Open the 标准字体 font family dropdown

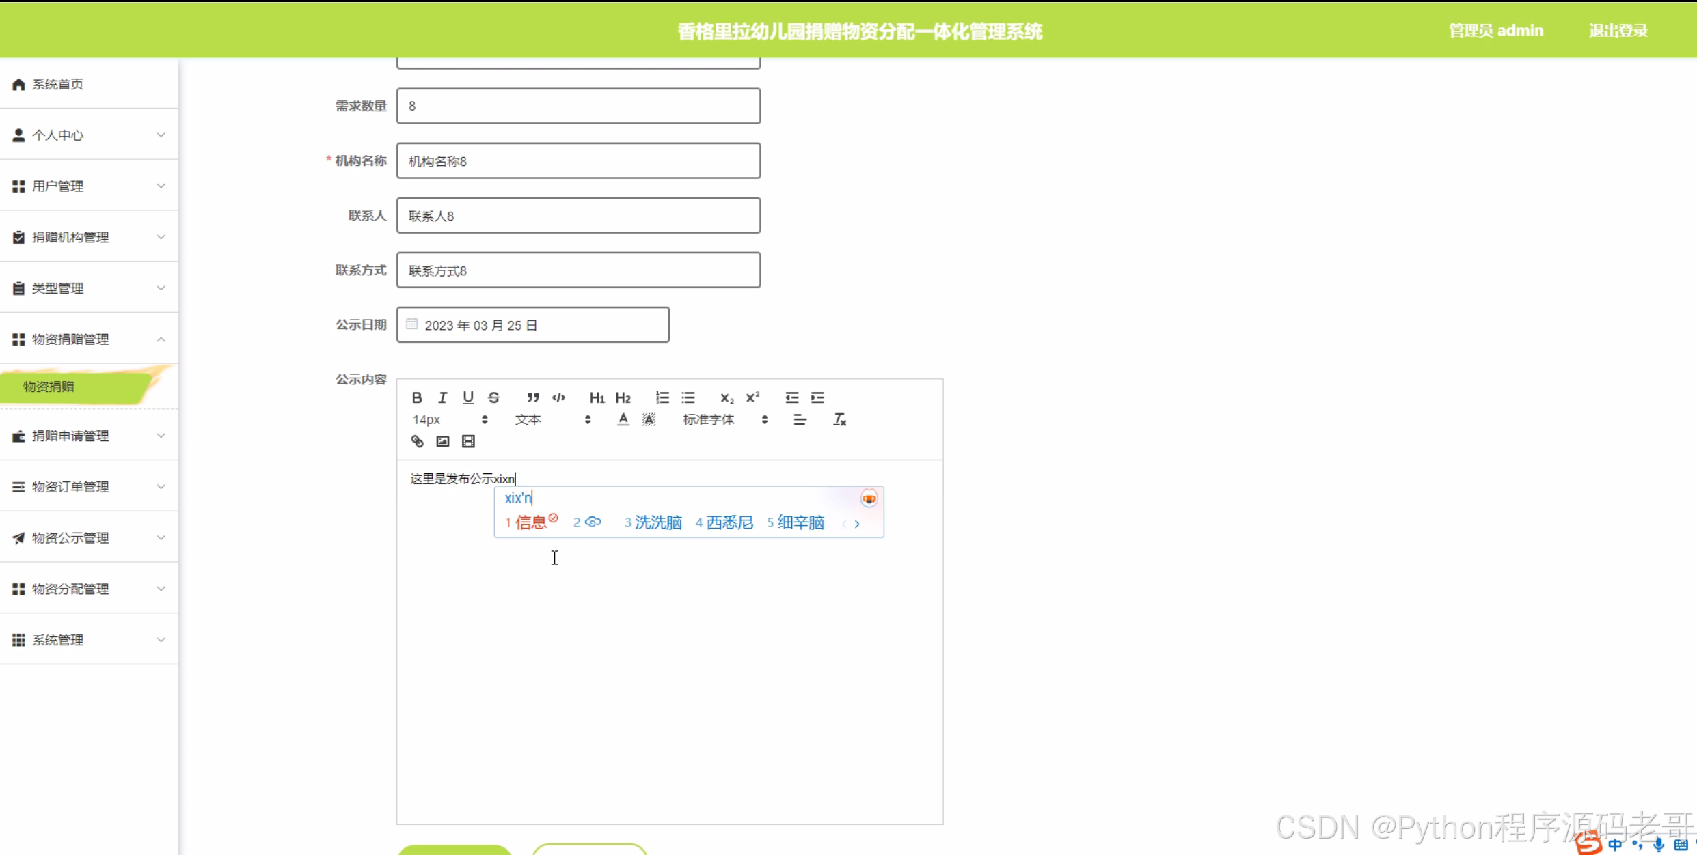724,419
